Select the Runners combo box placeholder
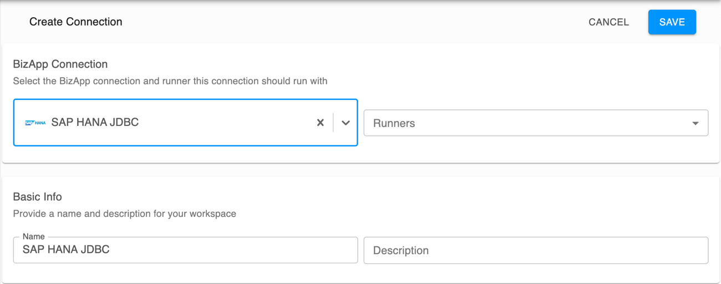The width and height of the screenshot is (721, 284). [394, 123]
